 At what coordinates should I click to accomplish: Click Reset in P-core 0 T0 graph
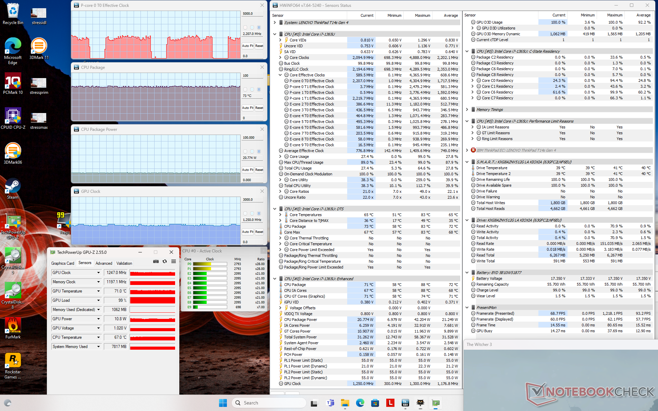259,46
